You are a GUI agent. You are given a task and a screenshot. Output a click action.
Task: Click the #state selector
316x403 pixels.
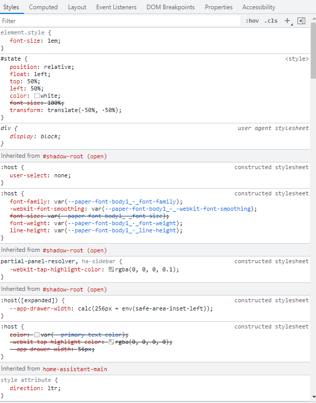pos(10,59)
